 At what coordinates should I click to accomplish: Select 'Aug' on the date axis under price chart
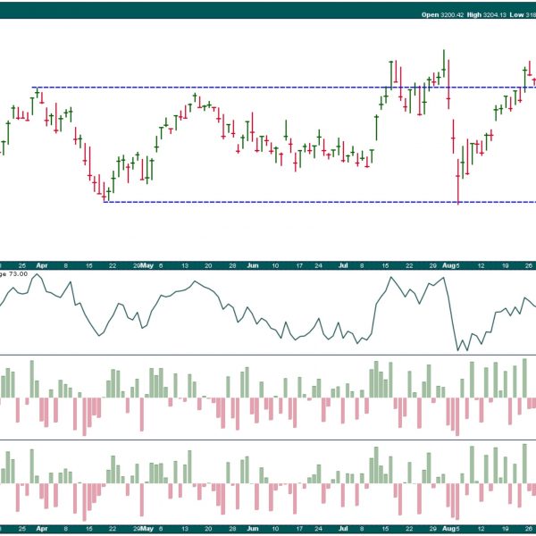point(448,265)
